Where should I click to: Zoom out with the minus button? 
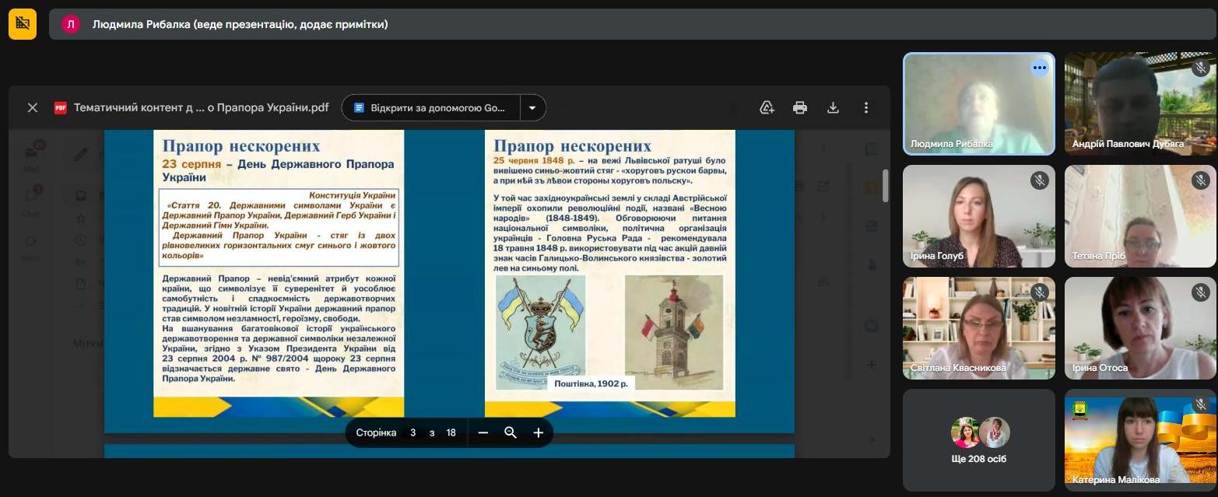[x=483, y=432]
